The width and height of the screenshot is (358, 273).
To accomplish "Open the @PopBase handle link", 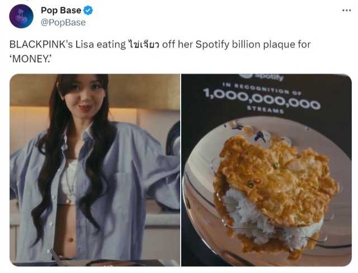I will [x=63, y=22].
